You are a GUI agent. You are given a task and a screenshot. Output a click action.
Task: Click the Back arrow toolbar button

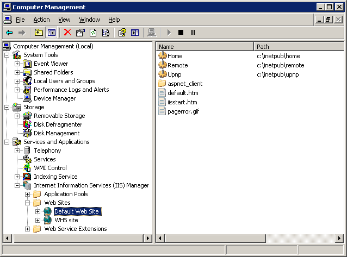click(x=9, y=33)
